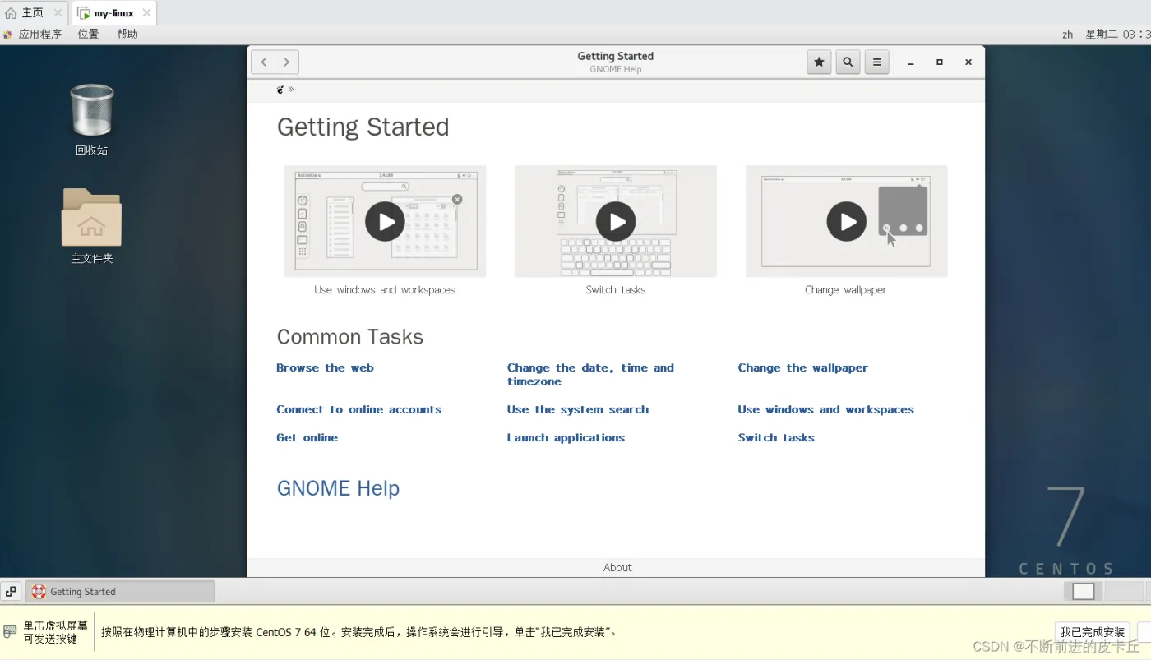Open the 'Get online' link

click(307, 437)
